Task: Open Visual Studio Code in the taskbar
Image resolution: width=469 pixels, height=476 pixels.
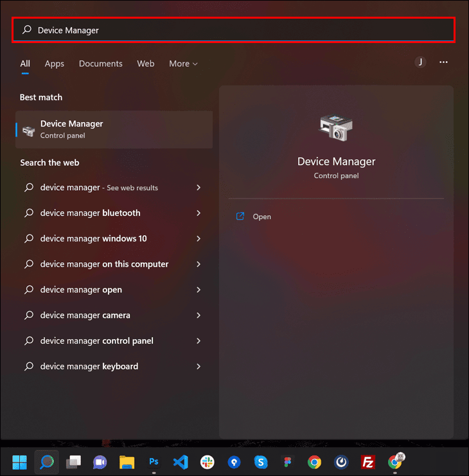Action: pos(181,463)
